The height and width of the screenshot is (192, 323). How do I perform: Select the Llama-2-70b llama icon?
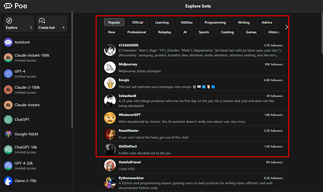8,181
